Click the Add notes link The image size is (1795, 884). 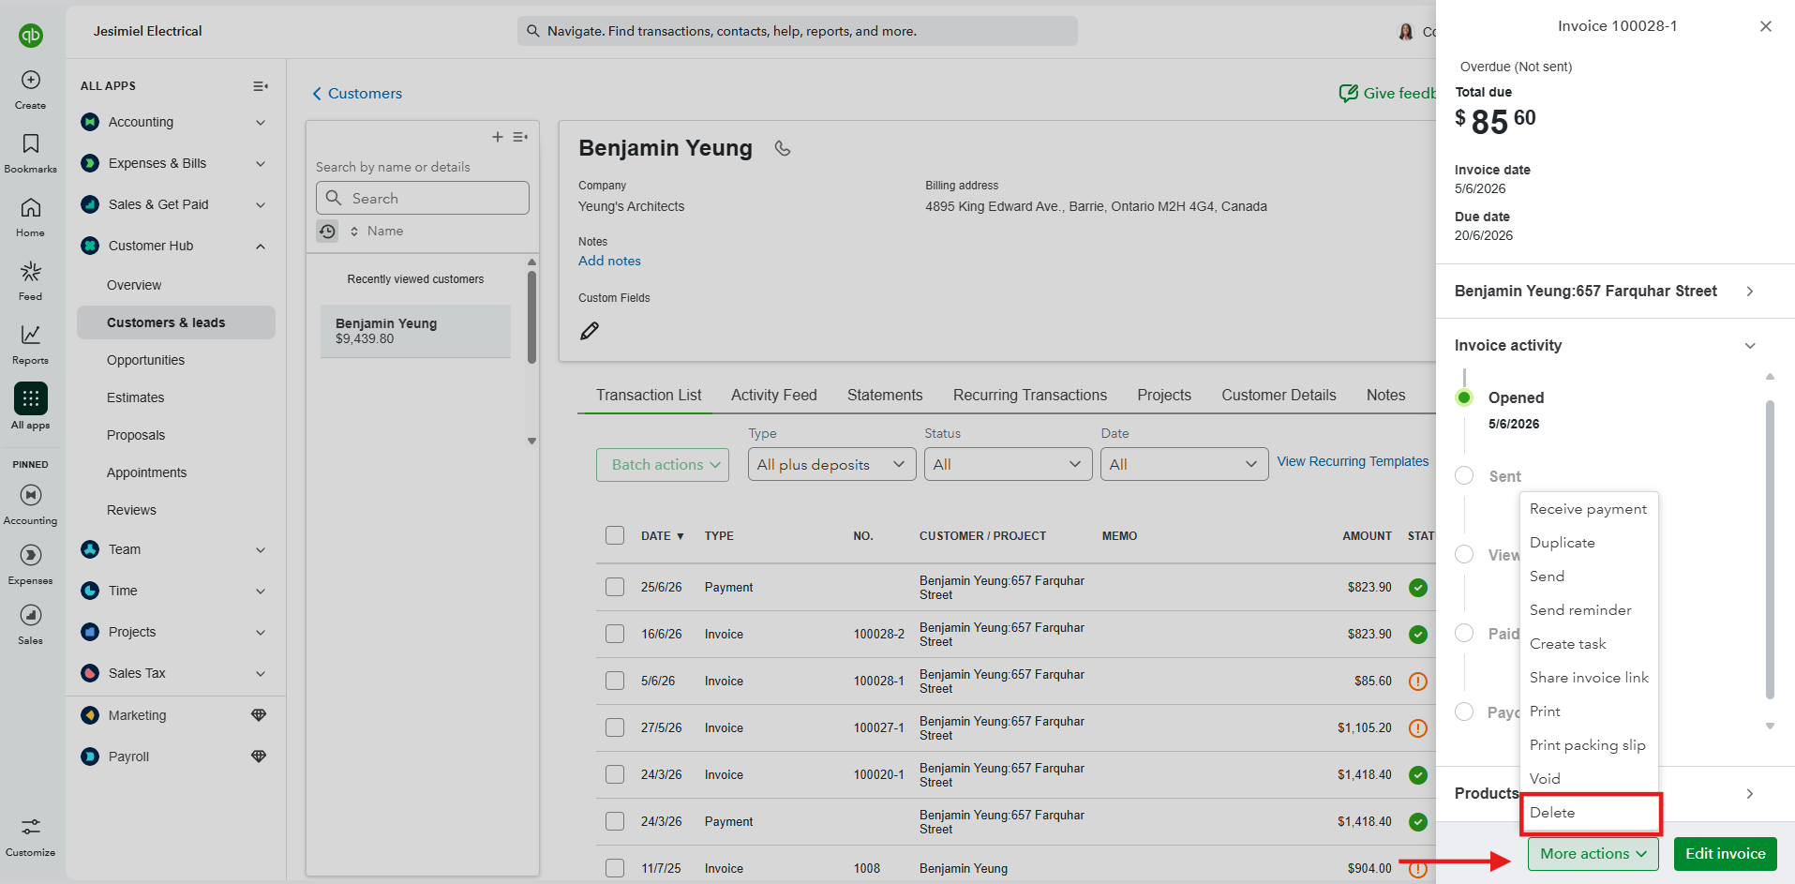[x=609, y=261]
